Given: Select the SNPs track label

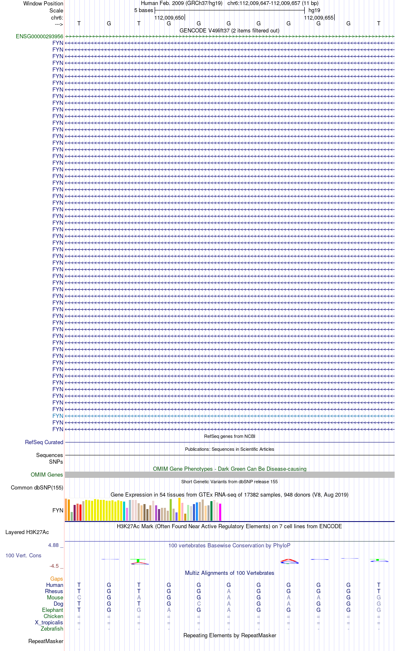Looking at the screenshot, I should (x=56, y=462).
